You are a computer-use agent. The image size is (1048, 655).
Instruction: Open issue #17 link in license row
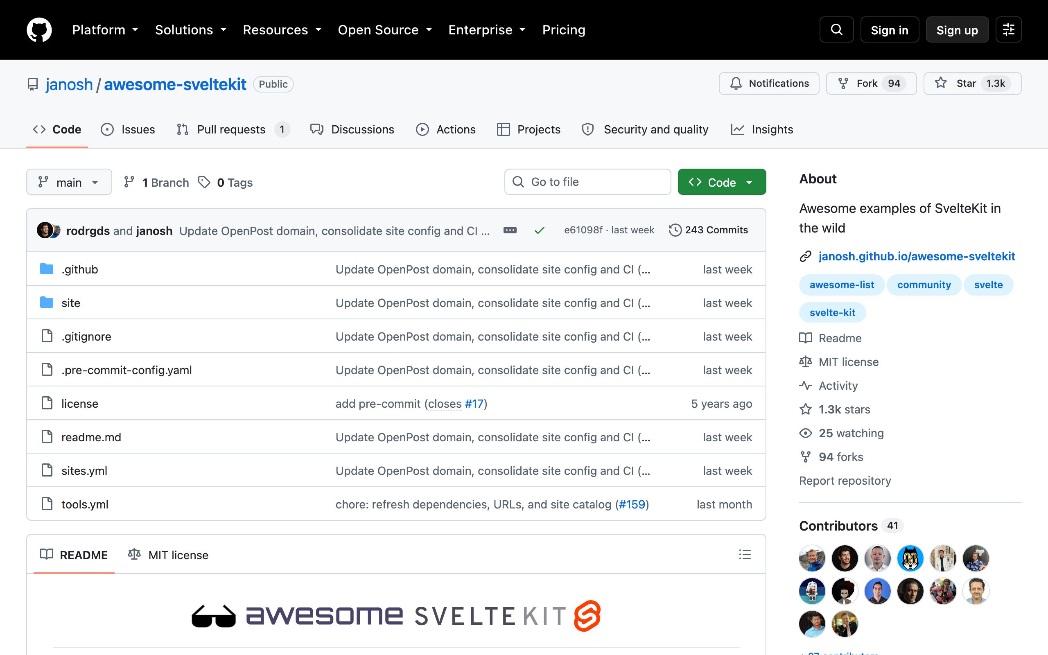pos(474,404)
